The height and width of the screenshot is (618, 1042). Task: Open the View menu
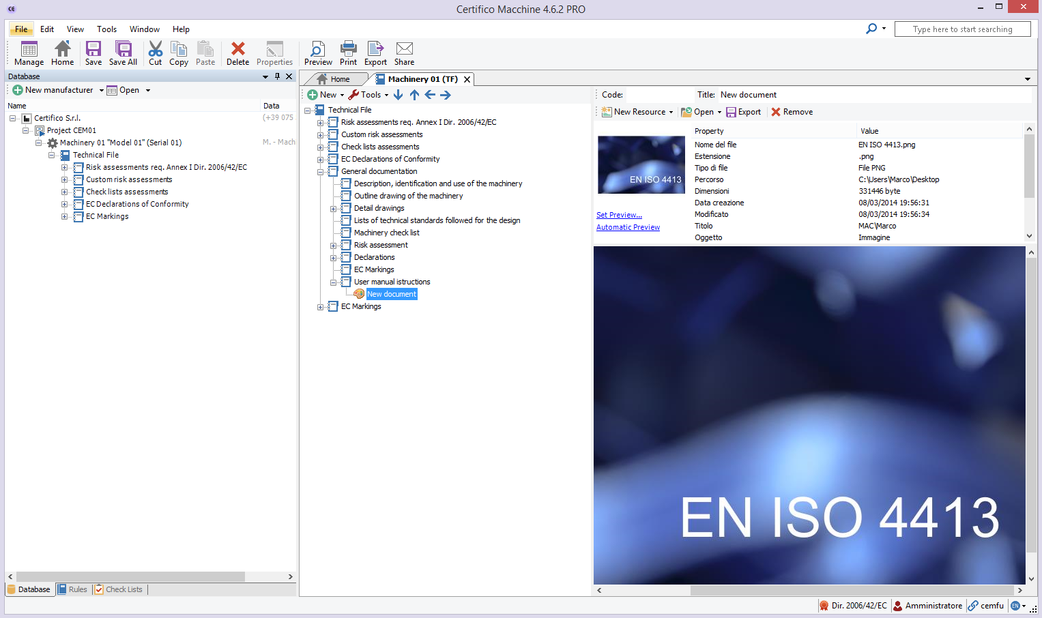coord(75,29)
